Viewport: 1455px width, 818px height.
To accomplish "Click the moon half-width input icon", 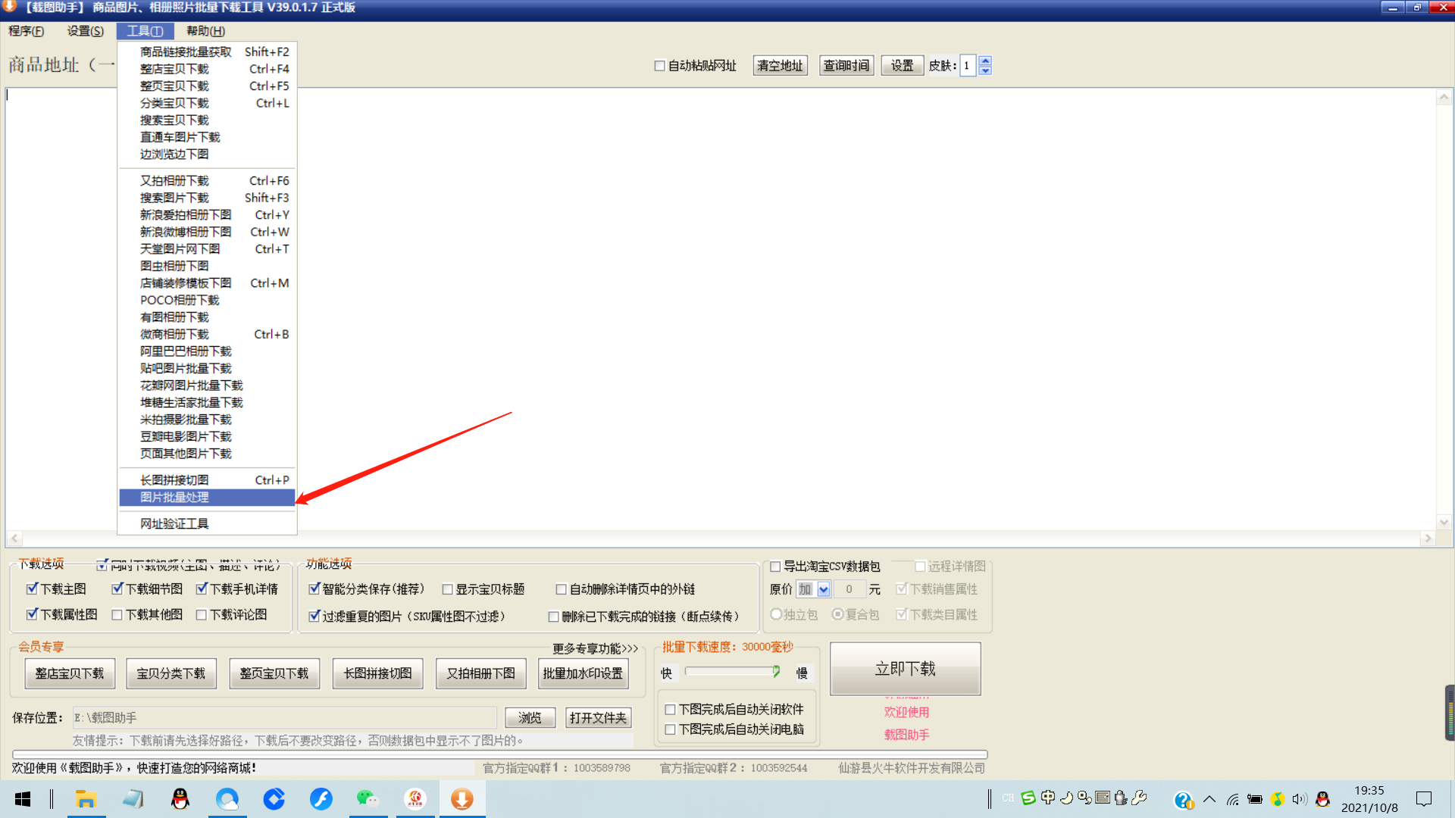I will tap(1066, 798).
